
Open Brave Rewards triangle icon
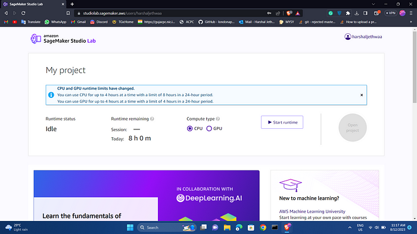[x=298, y=13]
